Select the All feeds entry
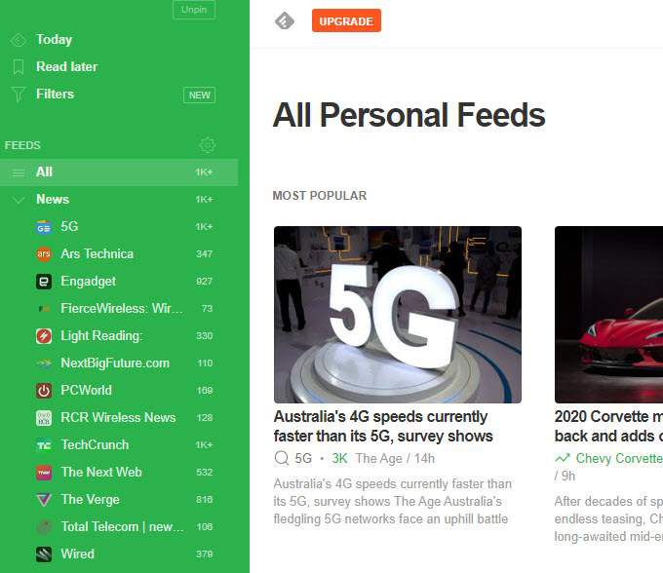This screenshot has height=573, width=663. click(119, 172)
